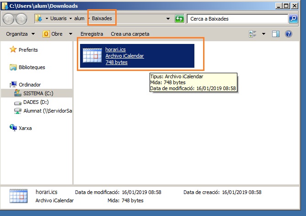Click the Biblioteques folder icon
The width and height of the screenshot is (306, 216).
pyautogui.click(x=13, y=67)
